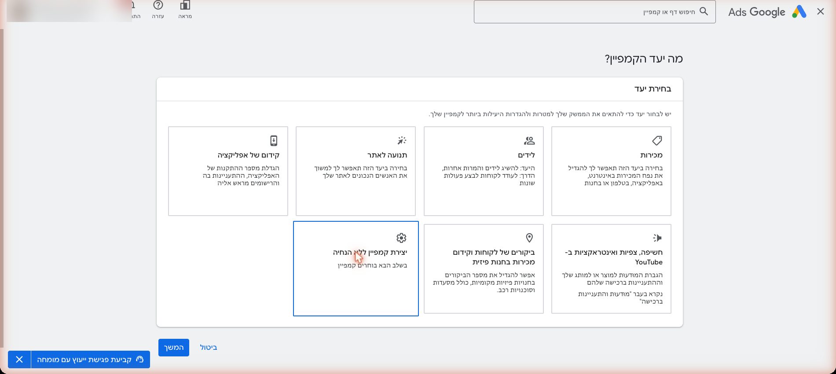Open the מראה appearance icon
Viewport: 836px width, 374px height.
[185, 6]
